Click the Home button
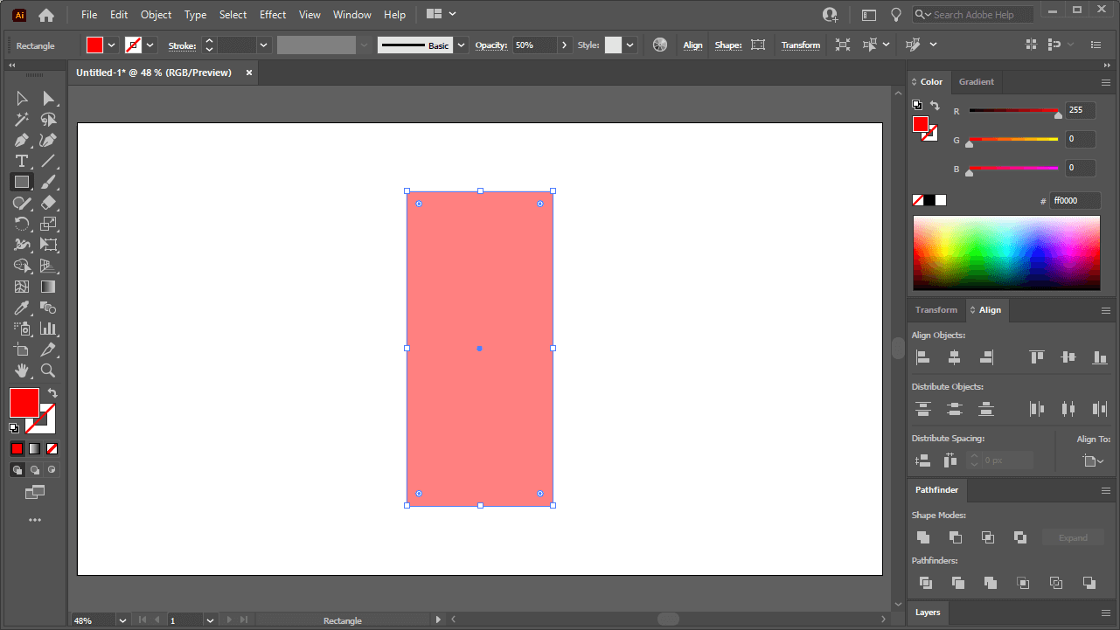 click(x=46, y=15)
